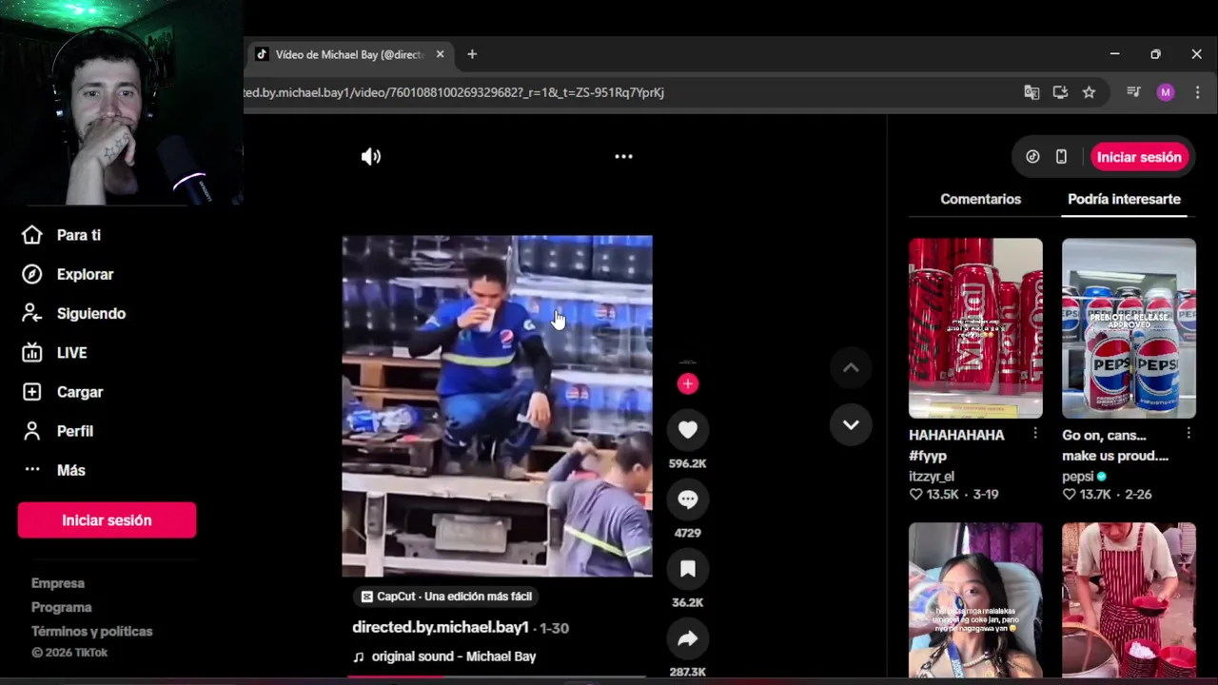This screenshot has height=685, width=1218.
Task: Open the girl drinking video thumbnail
Action: click(975, 600)
